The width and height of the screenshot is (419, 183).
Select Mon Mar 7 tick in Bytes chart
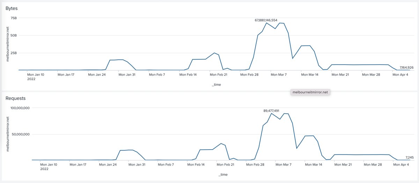pos(278,74)
